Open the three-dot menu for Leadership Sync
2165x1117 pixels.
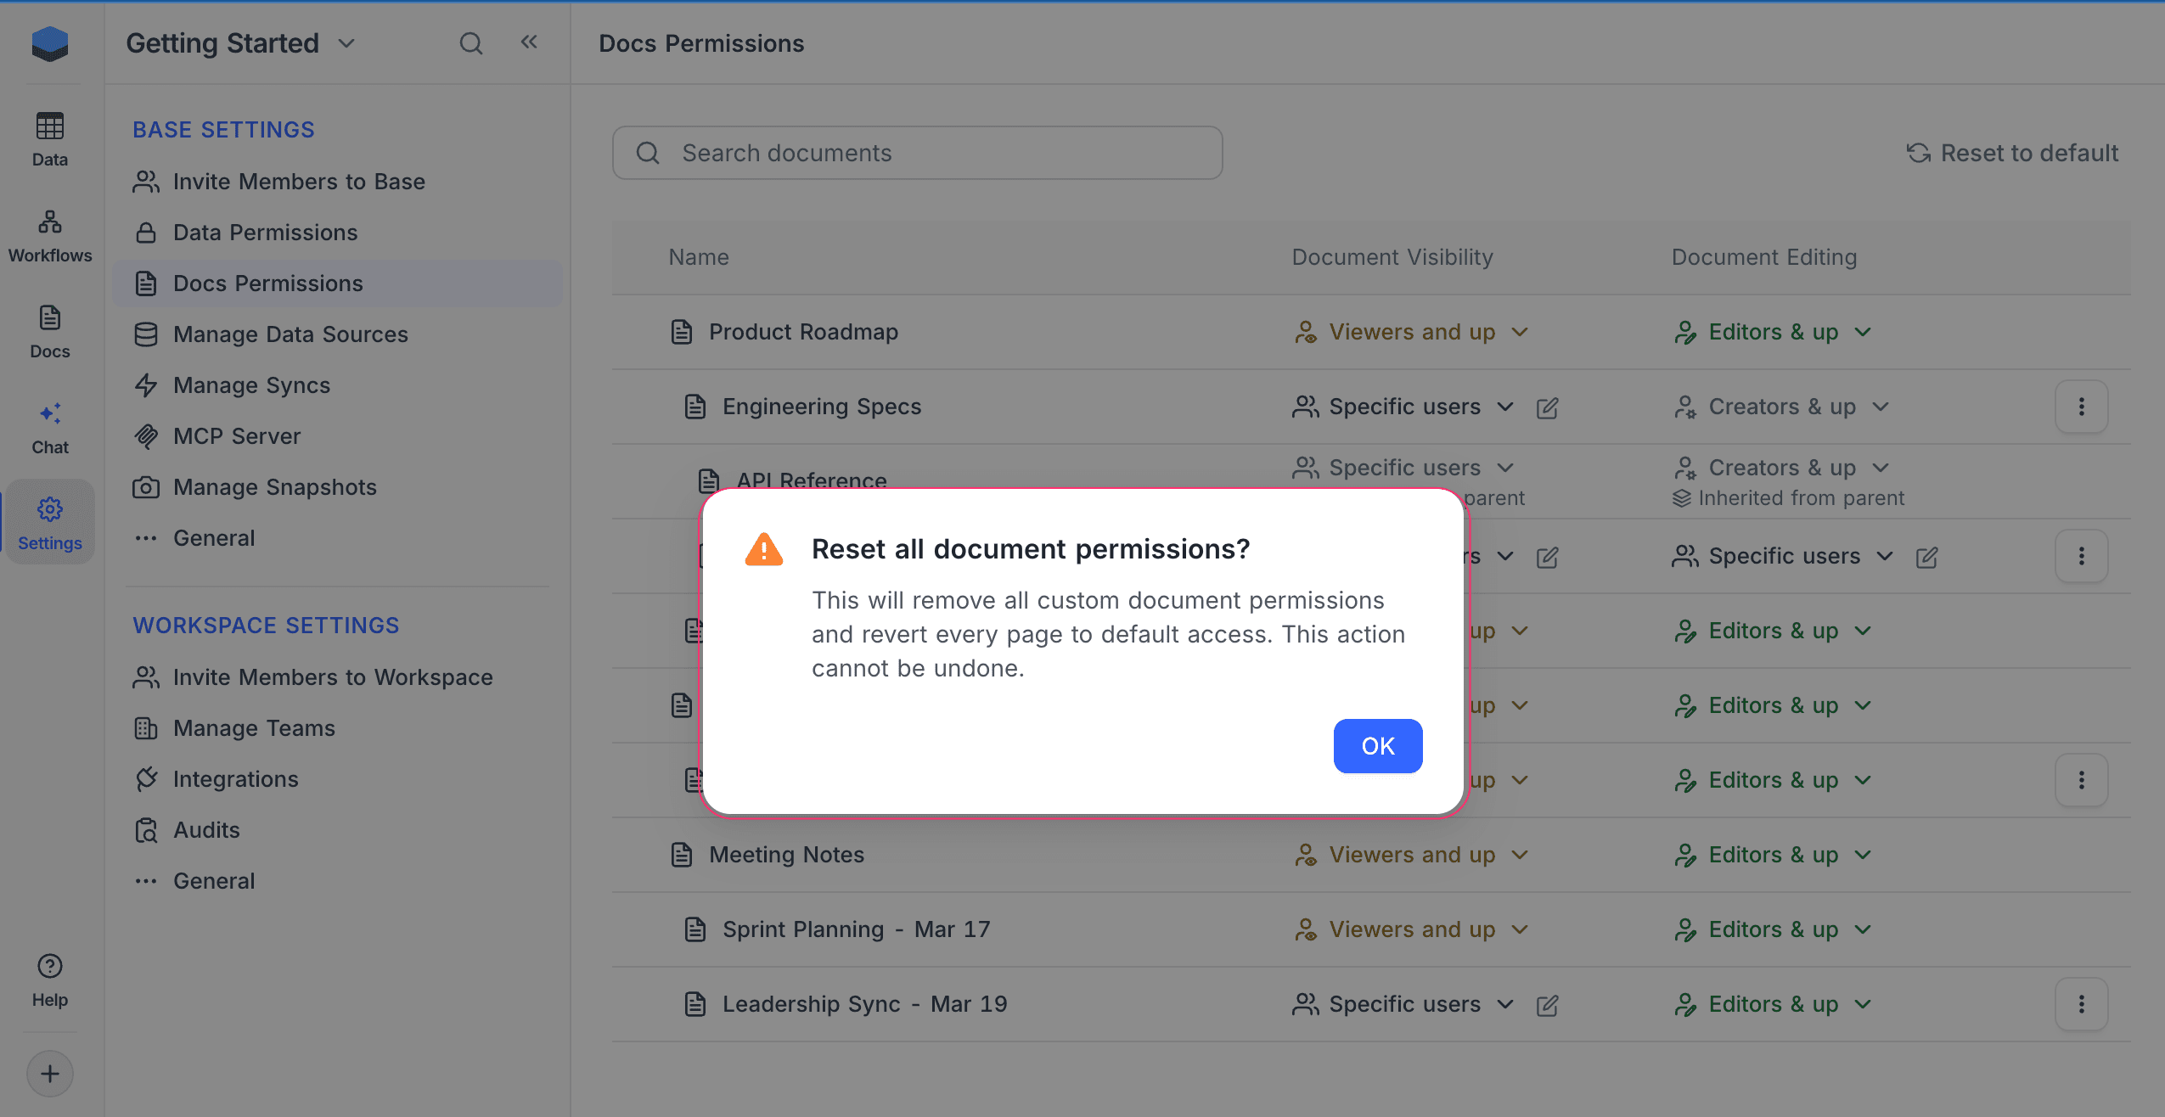2081,1004
